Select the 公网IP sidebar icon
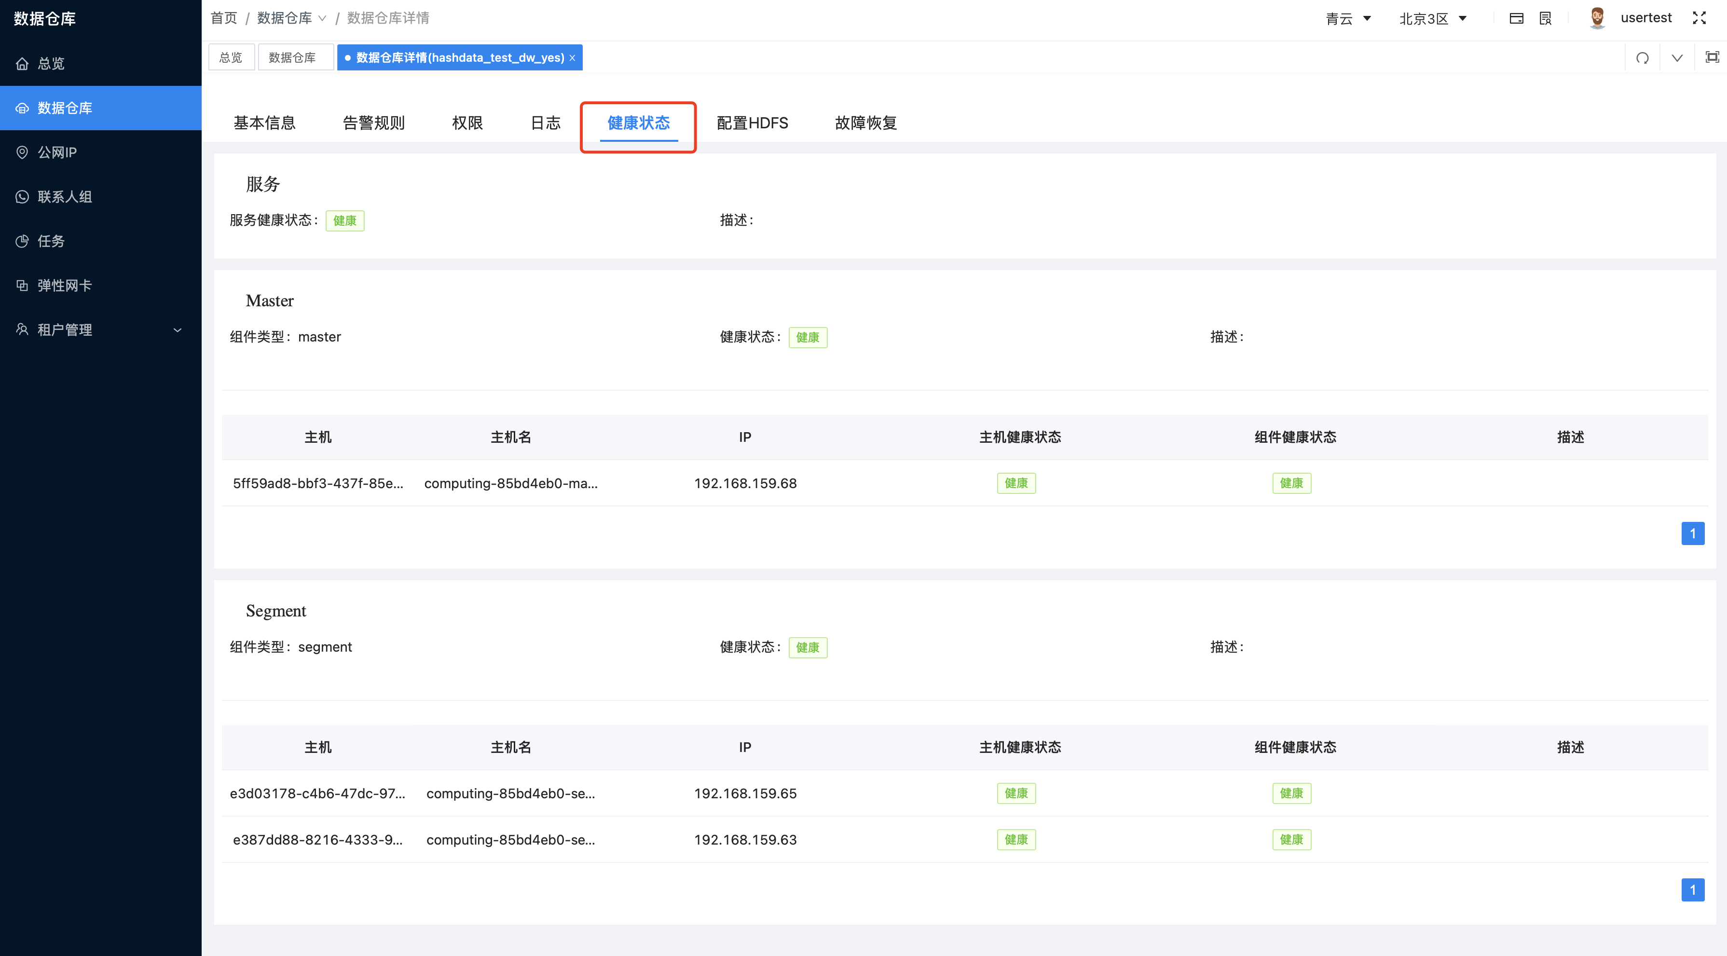This screenshot has height=956, width=1727. [22, 152]
